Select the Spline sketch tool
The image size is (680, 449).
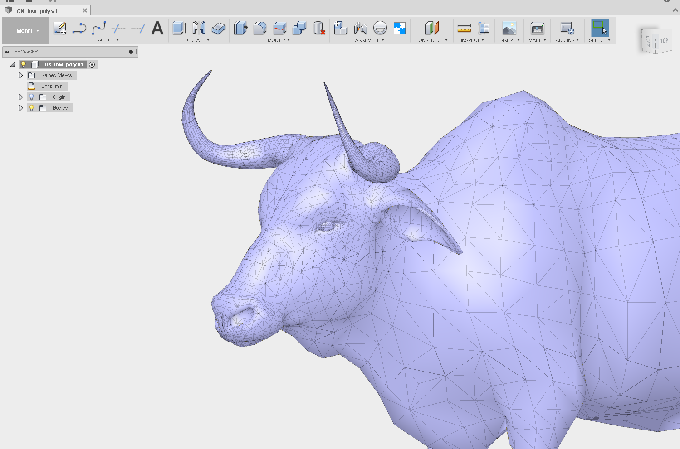pyautogui.click(x=99, y=28)
